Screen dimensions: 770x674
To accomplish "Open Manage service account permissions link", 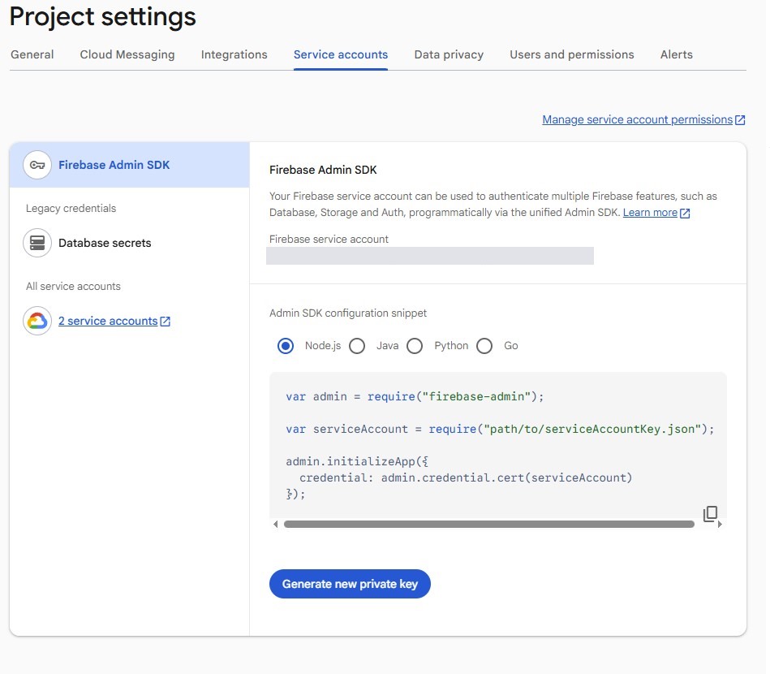I will (637, 119).
